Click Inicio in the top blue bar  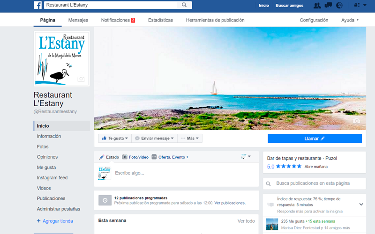[264, 5]
